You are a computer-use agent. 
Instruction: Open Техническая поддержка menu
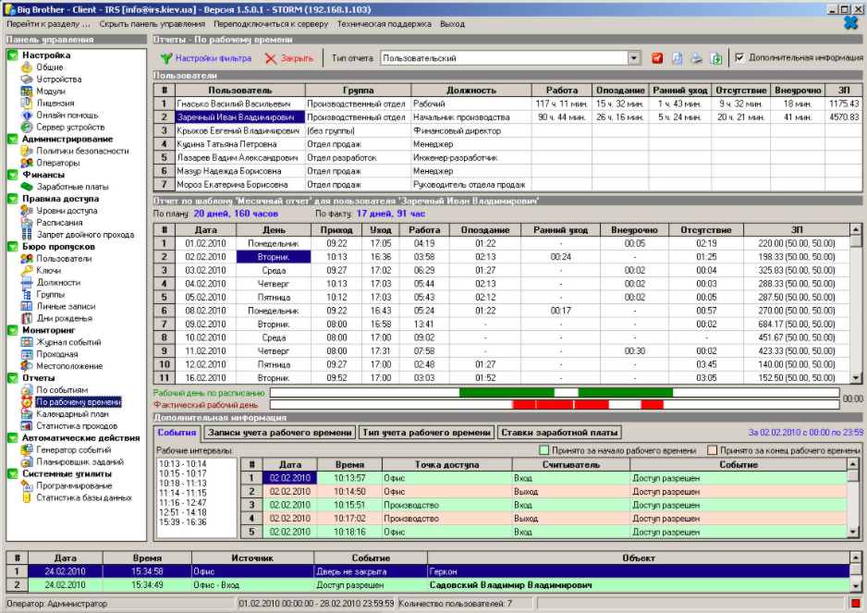[384, 23]
